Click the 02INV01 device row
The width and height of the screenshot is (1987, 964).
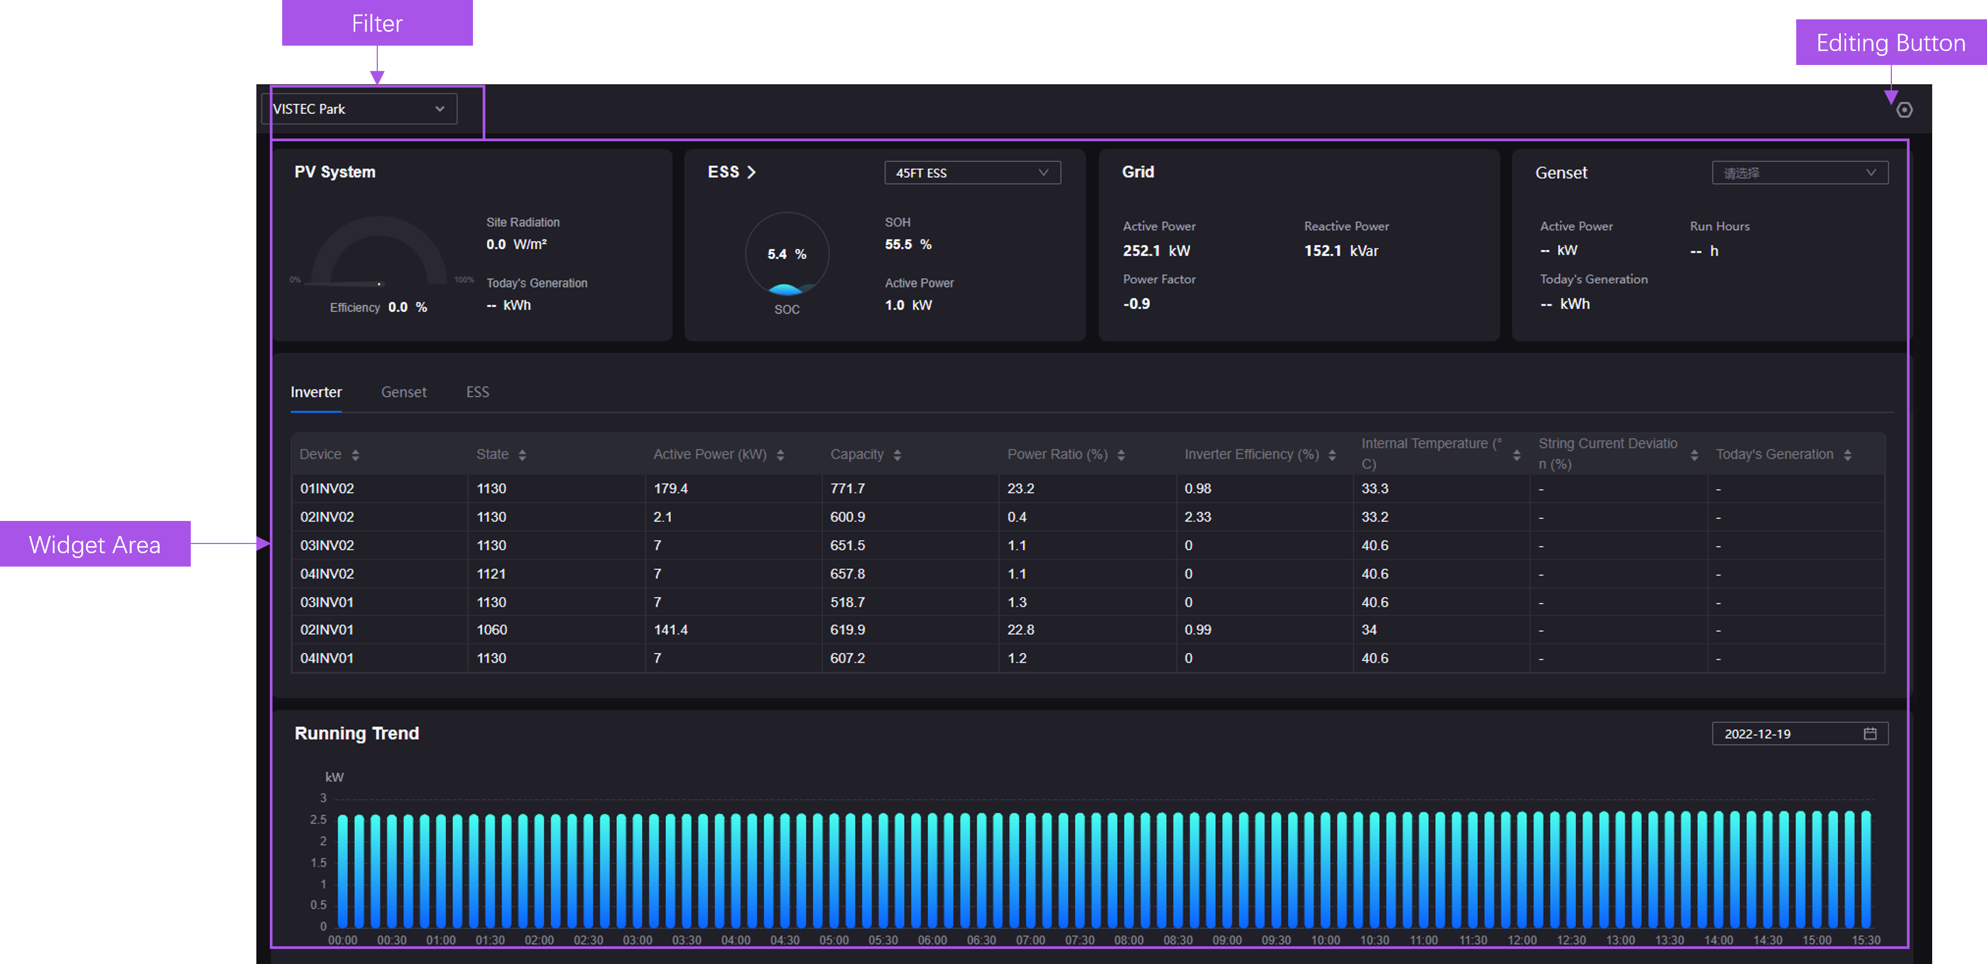[x=327, y=629]
